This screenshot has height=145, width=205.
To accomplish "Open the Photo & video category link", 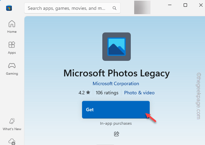I will coord(139,93).
